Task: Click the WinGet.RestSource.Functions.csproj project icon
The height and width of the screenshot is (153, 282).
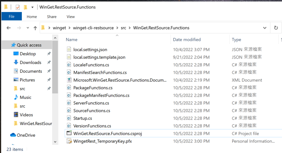Action: (69, 133)
